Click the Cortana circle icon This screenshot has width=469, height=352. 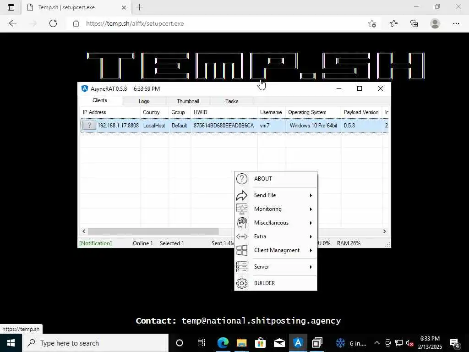(180, 343)
